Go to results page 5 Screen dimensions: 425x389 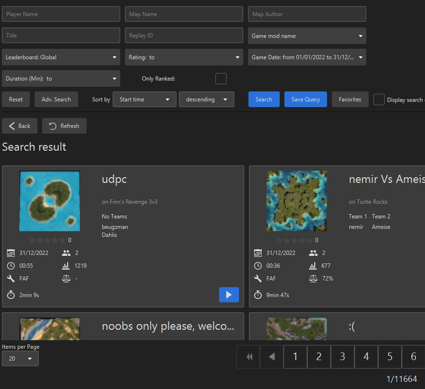point(390,356)
